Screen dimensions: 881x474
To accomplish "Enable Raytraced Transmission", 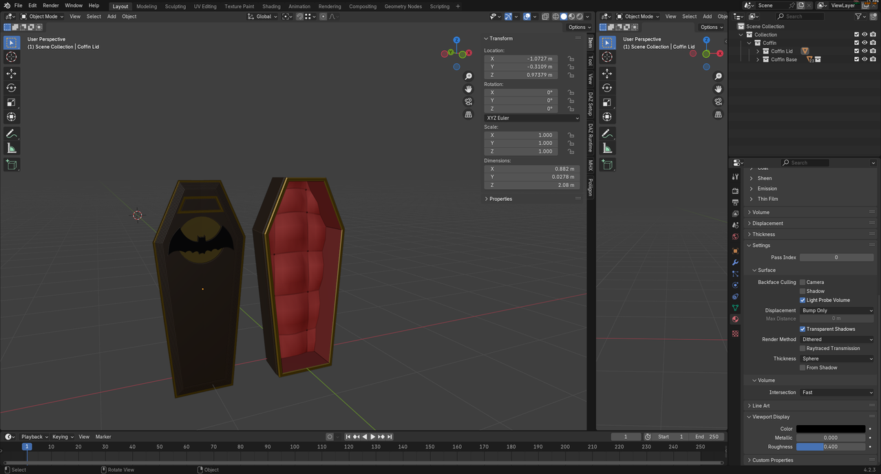I will click(803, 348).
